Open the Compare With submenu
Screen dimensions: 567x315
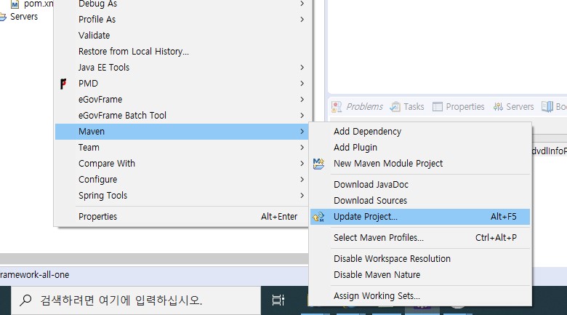pyautogui.click(x=182, y=163)
